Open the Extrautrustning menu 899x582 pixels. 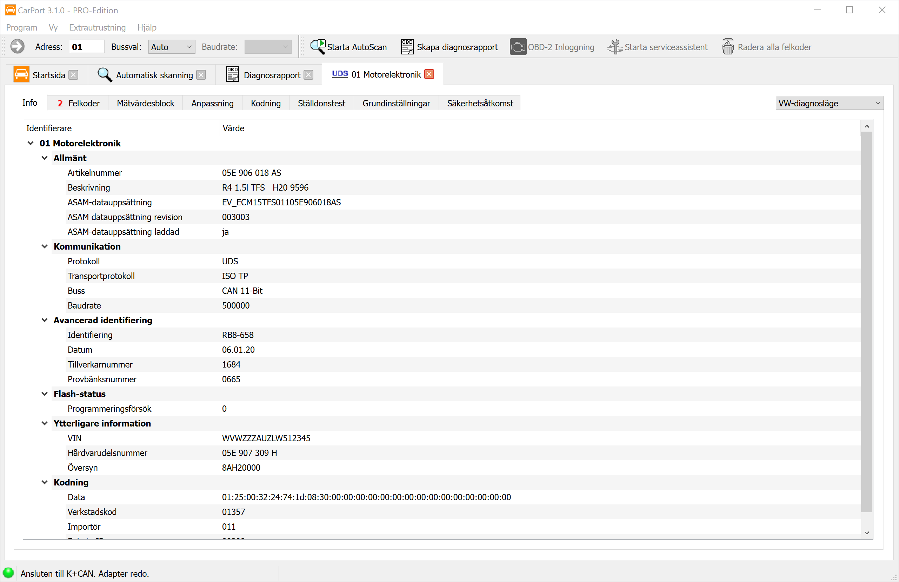coord(97,28)
